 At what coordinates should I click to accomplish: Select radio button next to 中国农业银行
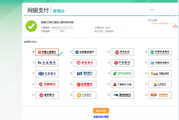[x=146, y=52]
